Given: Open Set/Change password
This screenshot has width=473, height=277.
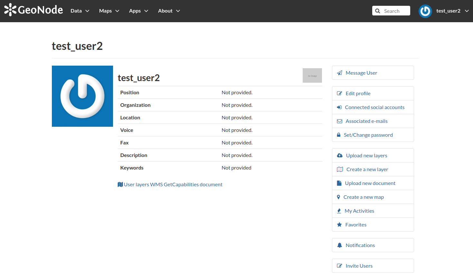Looking at the screenshot, I should pyautogui.click(x=373, y=135).
